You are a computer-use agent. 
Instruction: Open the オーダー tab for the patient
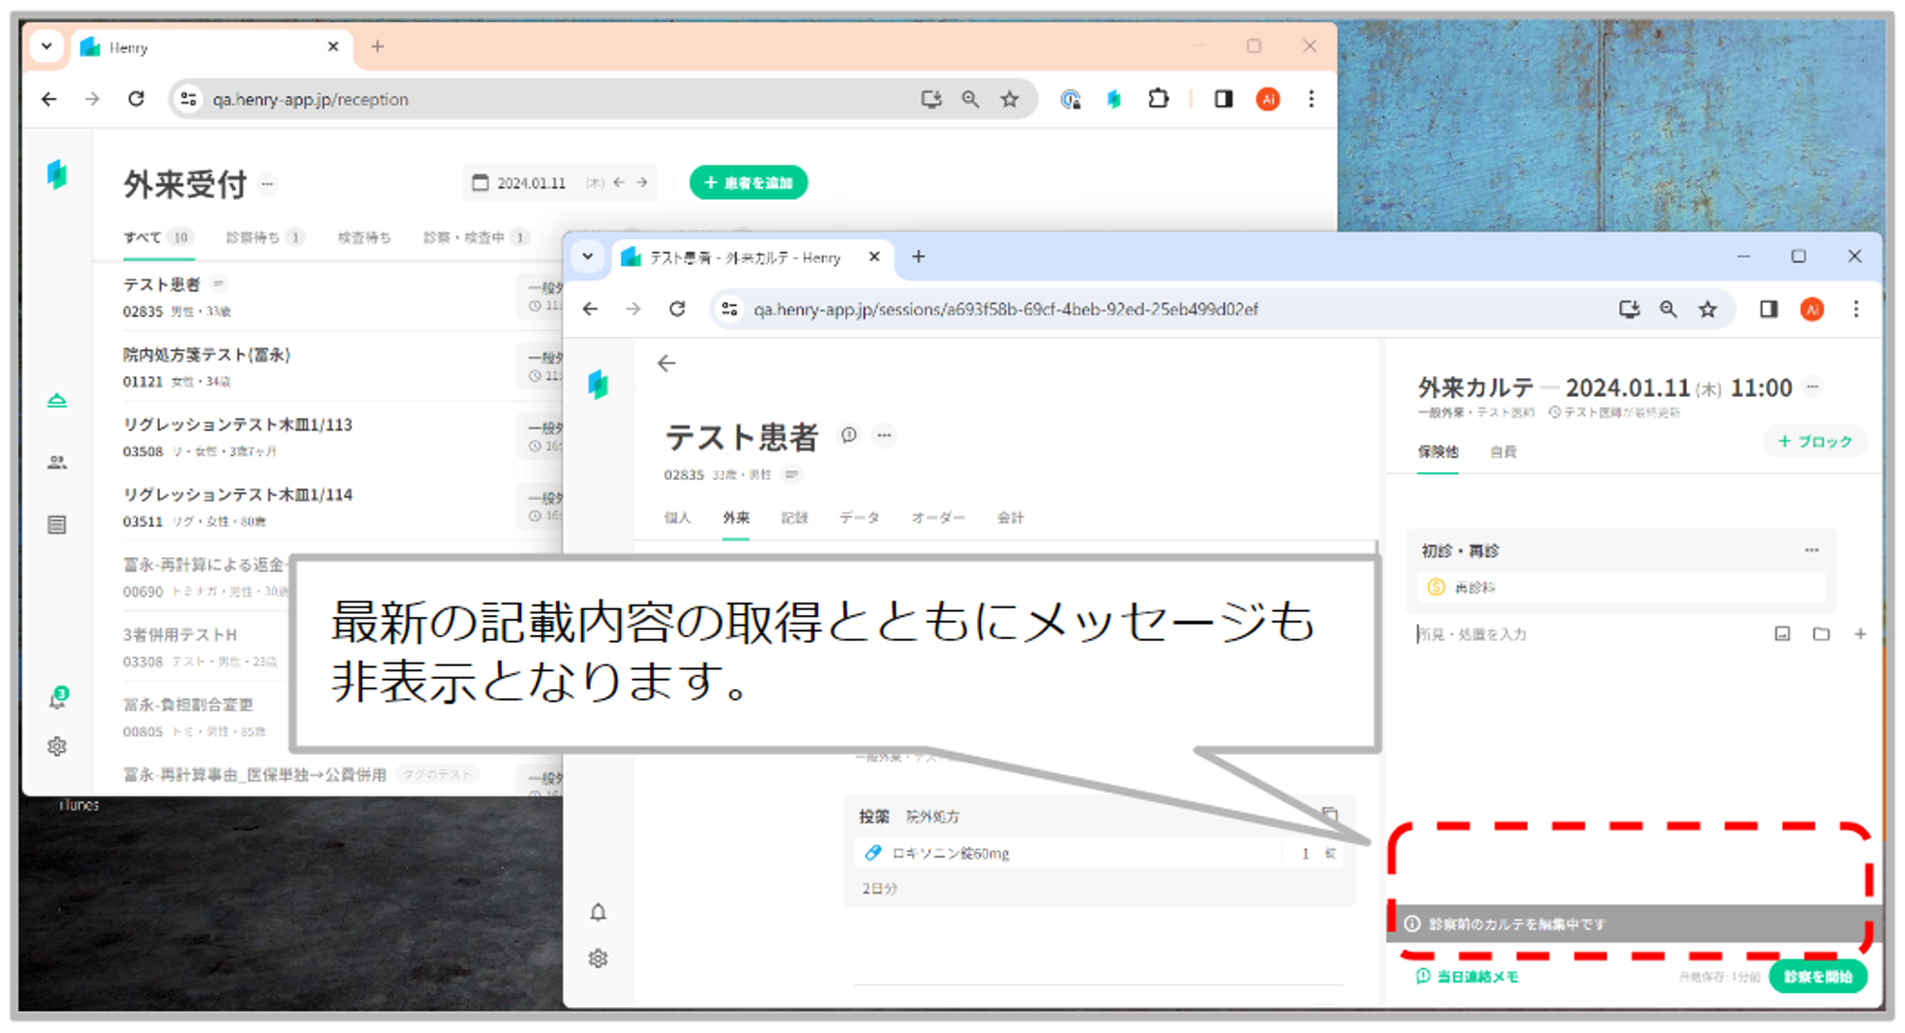point(937,518)
